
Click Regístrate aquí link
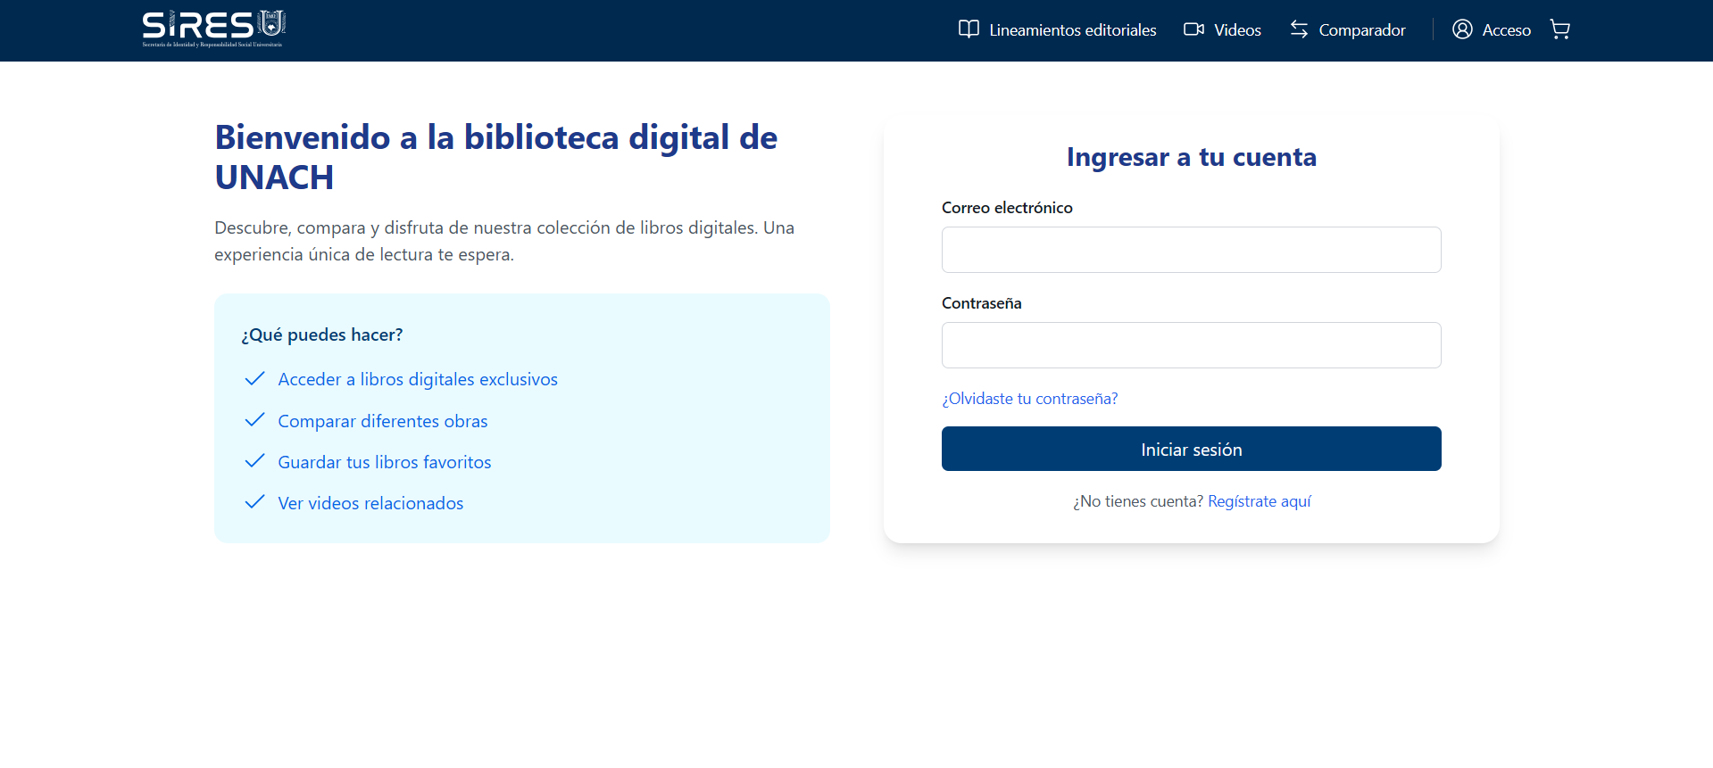(1259, 501)
